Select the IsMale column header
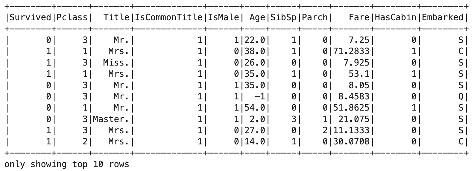This screenshot has width=474, height=171. click(x=223, y=18)
